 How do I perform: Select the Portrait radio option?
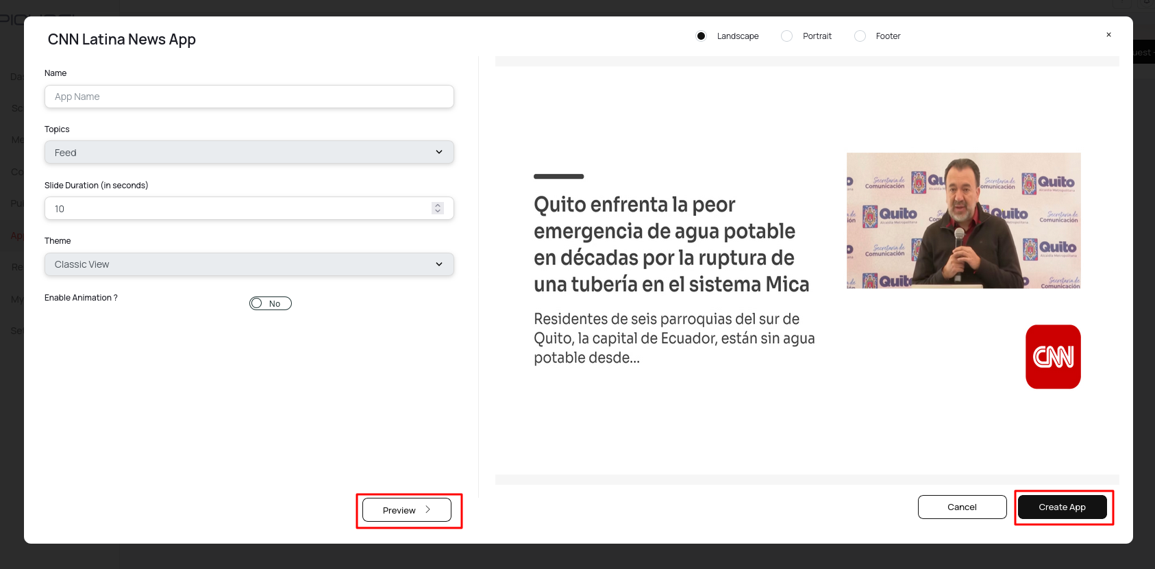pyautogui.click(x=786, y=36)
